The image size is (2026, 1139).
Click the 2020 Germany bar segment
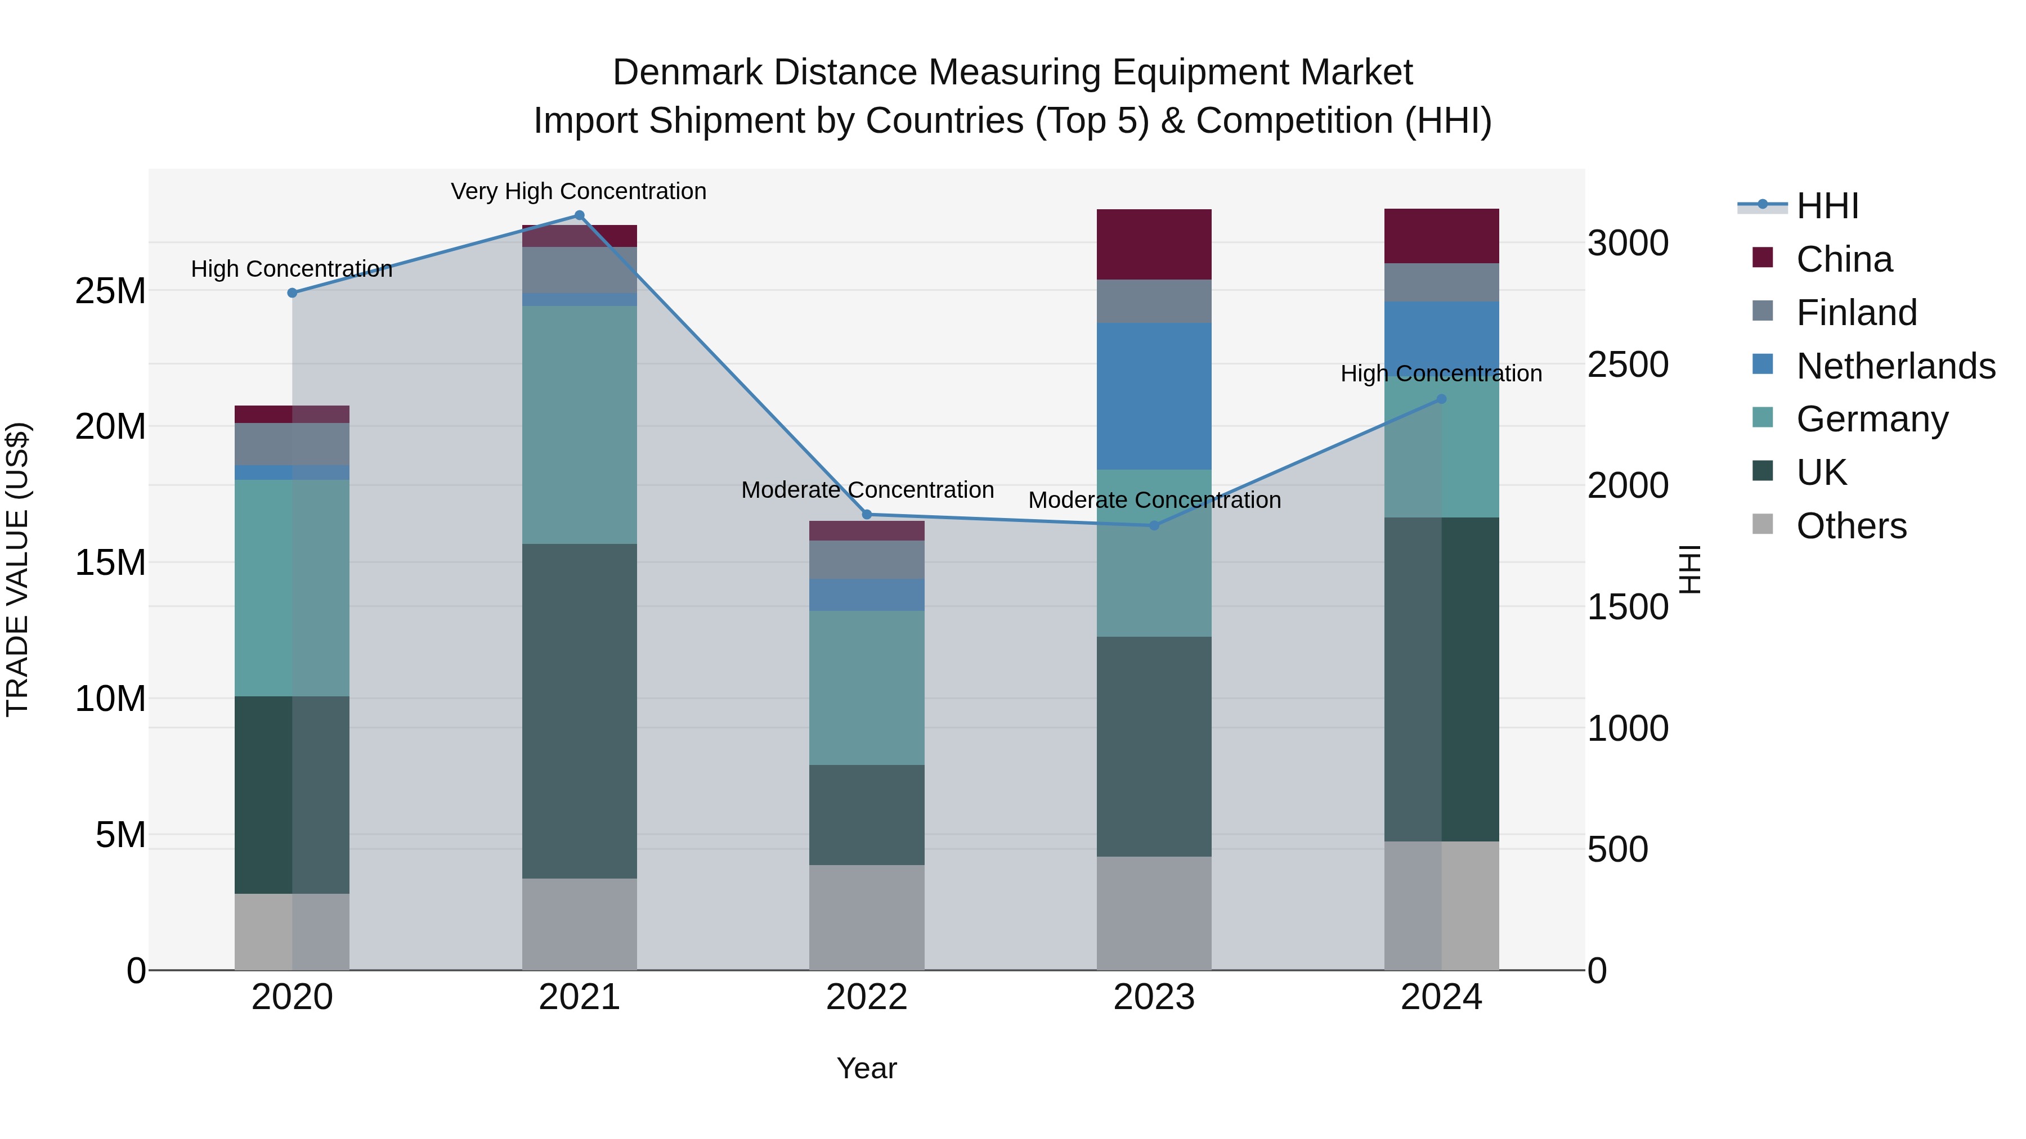click(x=292, y=588)
